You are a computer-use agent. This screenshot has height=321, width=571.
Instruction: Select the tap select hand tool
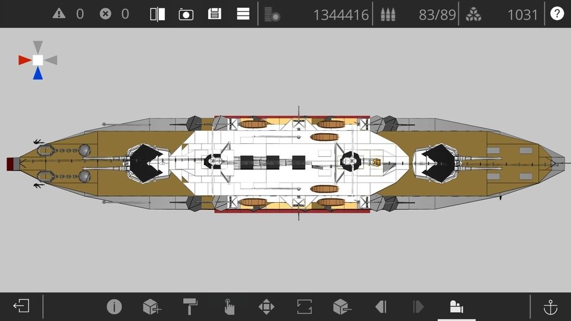228,307
